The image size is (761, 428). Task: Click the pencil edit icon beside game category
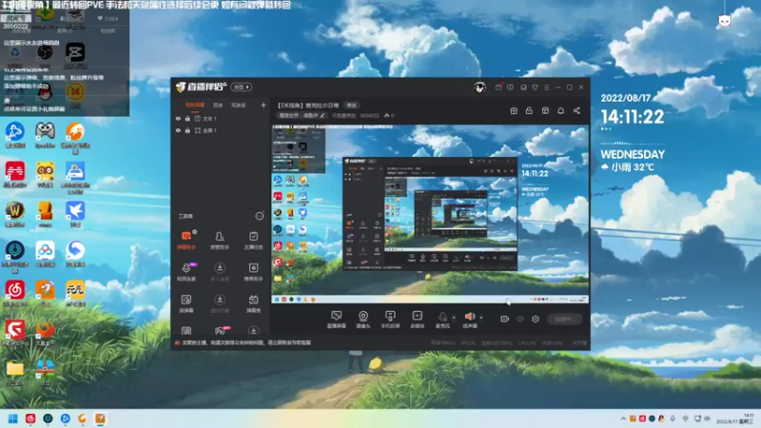point(322,115)
